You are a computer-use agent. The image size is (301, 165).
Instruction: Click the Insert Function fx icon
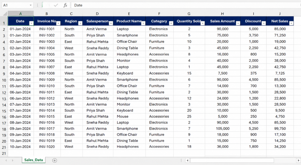point(65,5)
